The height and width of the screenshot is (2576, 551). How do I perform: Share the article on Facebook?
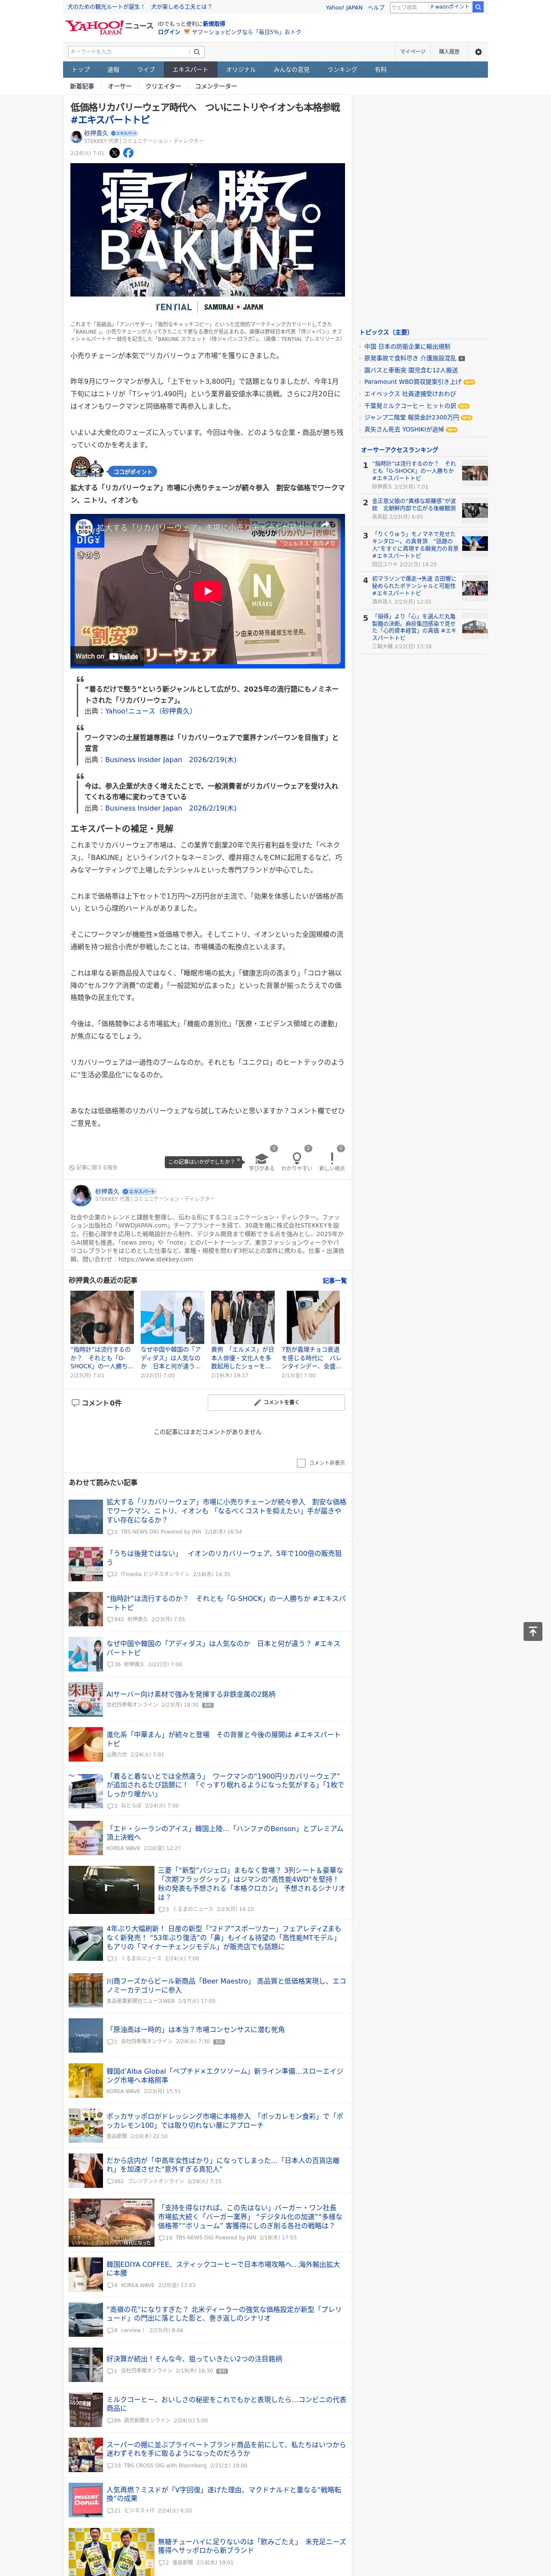(128, 153)
